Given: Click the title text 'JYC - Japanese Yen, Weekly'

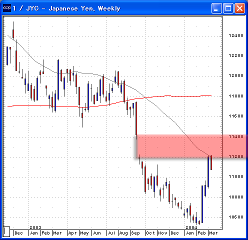Looking at the screenshot, I should click(73, 8).
